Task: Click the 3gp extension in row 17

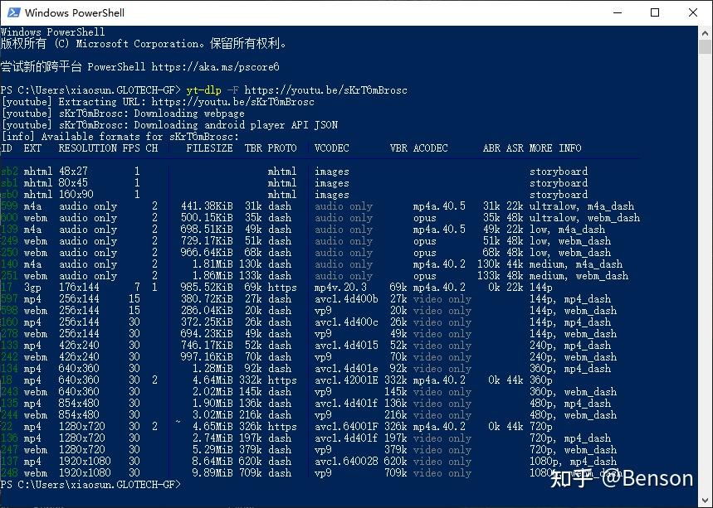Action: tap(32, 288)
